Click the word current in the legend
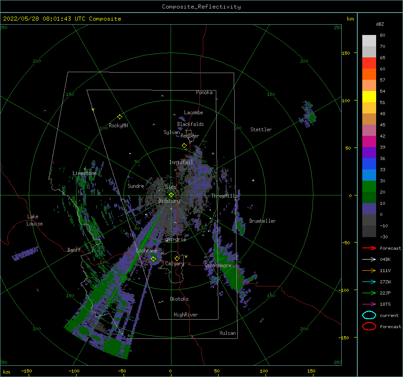This screenshot has height=377, width=403. point(389,316)
